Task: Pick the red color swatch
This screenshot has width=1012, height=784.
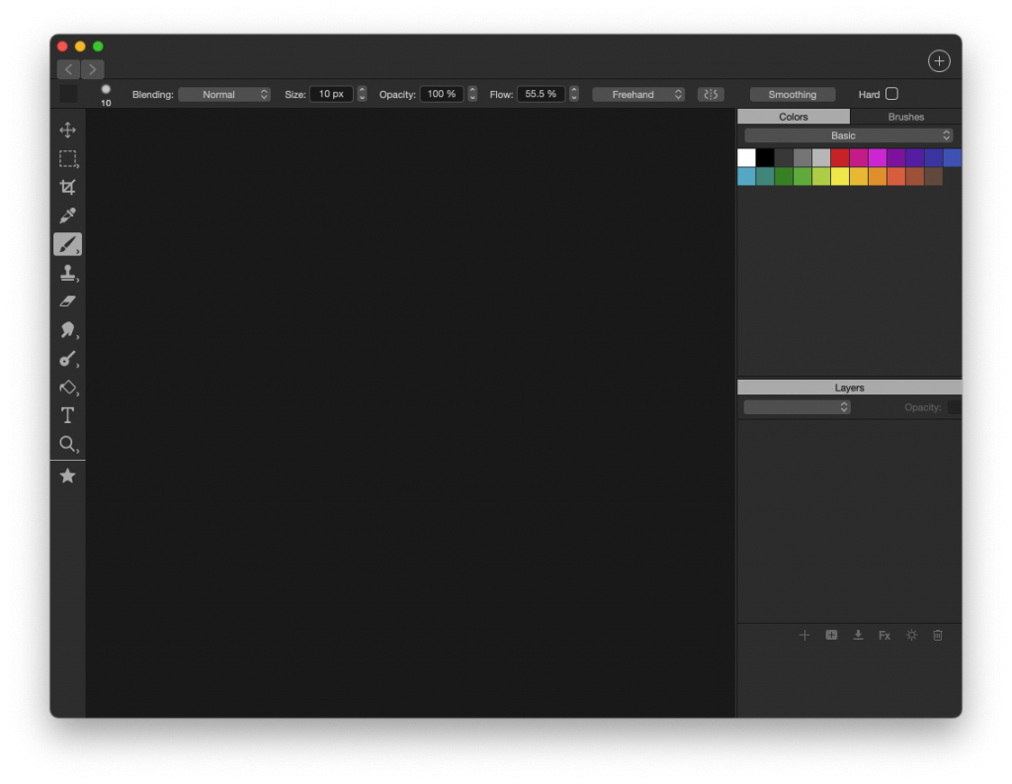Action: pos(840,157)
